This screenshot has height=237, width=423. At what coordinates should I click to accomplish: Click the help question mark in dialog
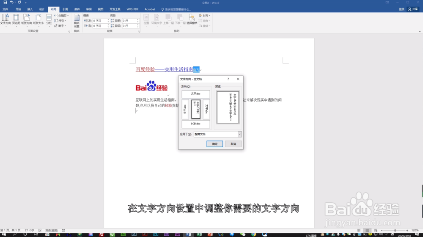tap(228, 79)
